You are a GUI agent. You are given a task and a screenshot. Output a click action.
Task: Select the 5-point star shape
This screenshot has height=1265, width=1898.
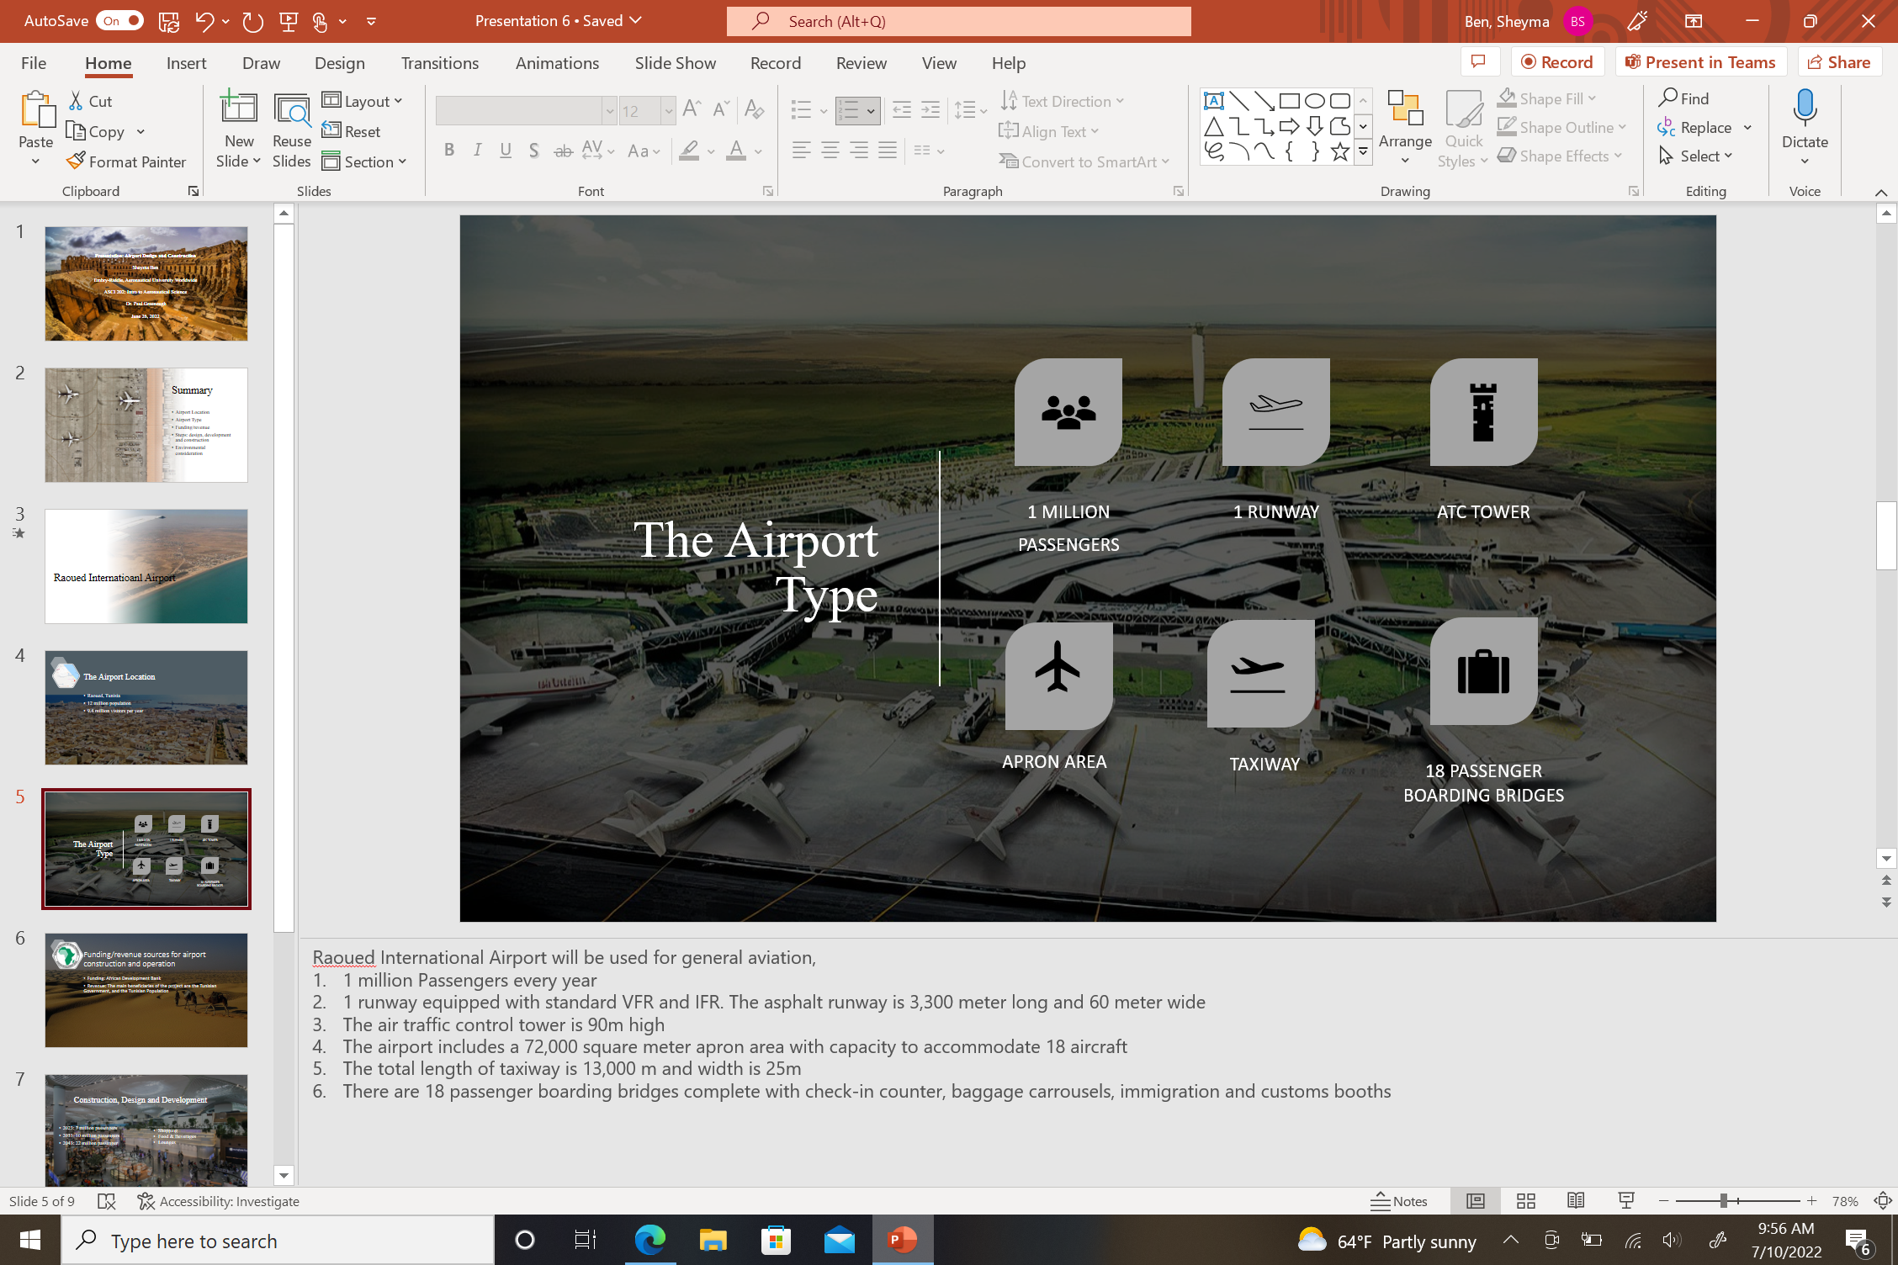point(1339,151)
